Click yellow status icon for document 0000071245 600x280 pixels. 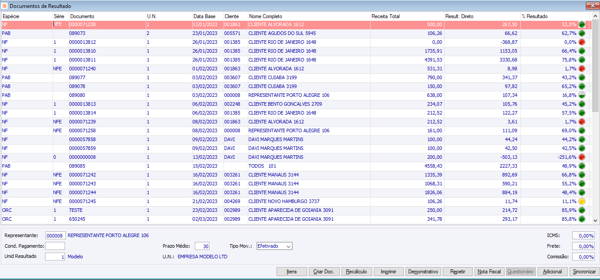click(582, 201)
